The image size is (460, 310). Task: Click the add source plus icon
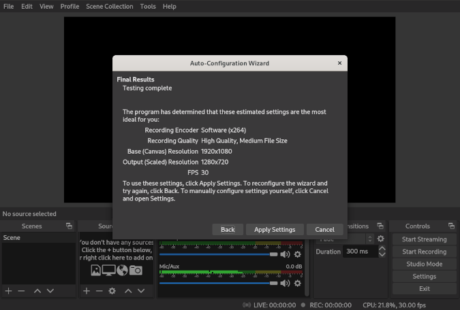point(87,291)
